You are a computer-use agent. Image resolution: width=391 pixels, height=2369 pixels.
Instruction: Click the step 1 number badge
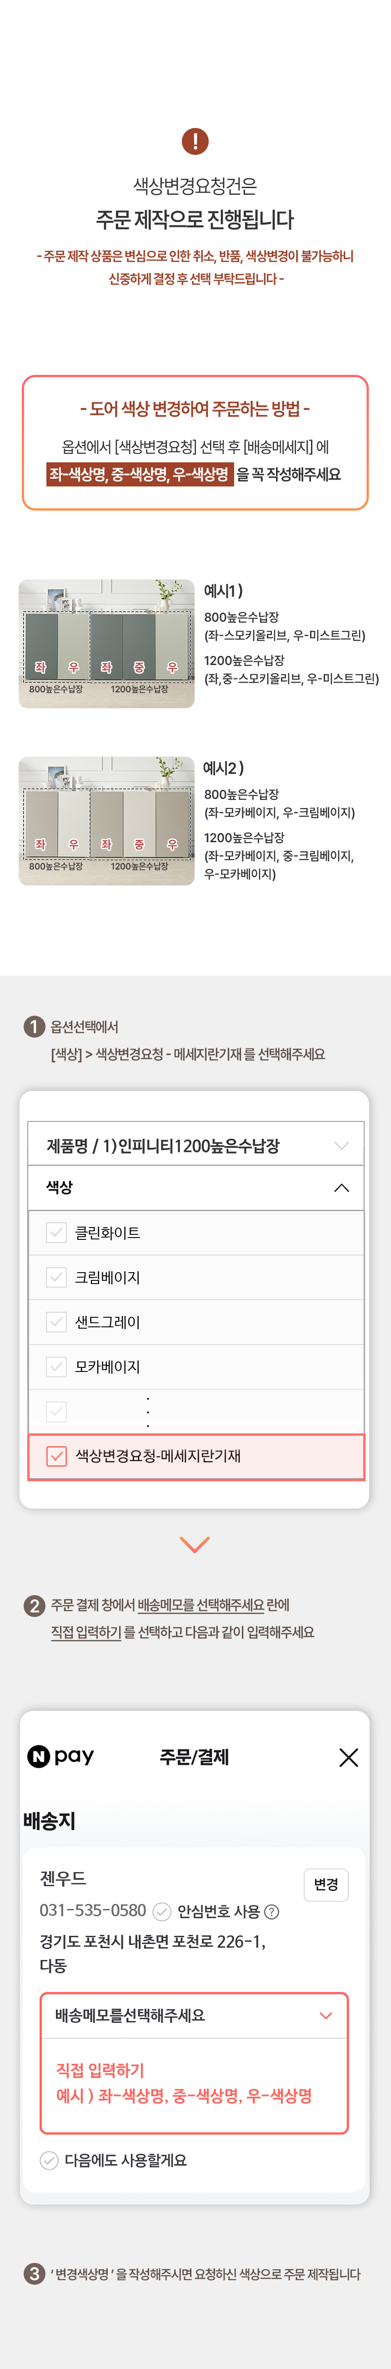[34, 1026]
